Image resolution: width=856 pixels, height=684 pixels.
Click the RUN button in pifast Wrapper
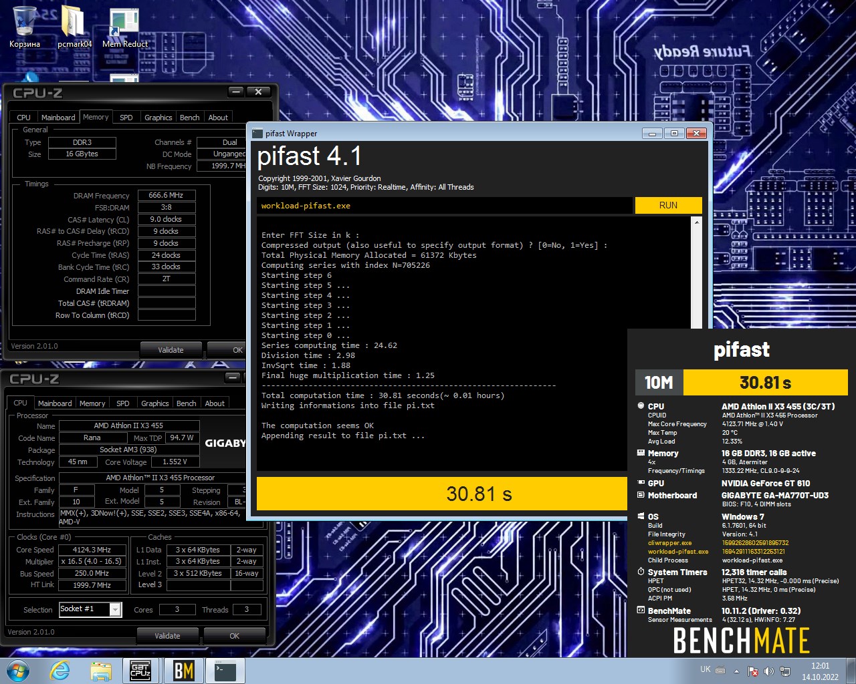click(x=668, y=205)
